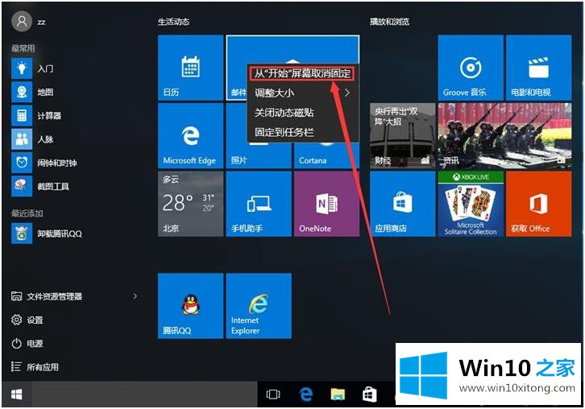Launch Edge from the taskbar
The width and height of the screenshot is (585, 409).
pyautogui.click(x=306, y=394)
